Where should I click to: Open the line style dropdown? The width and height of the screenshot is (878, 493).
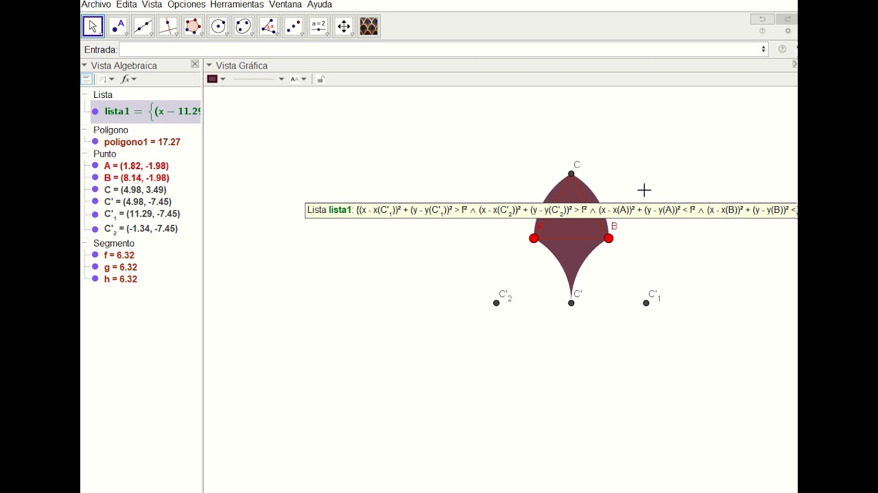(259, 79)
